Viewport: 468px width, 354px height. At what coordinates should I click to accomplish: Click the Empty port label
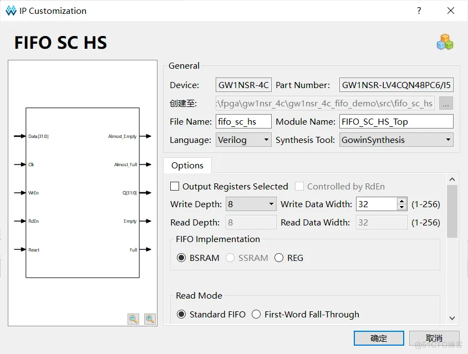(x=130, y=221)
